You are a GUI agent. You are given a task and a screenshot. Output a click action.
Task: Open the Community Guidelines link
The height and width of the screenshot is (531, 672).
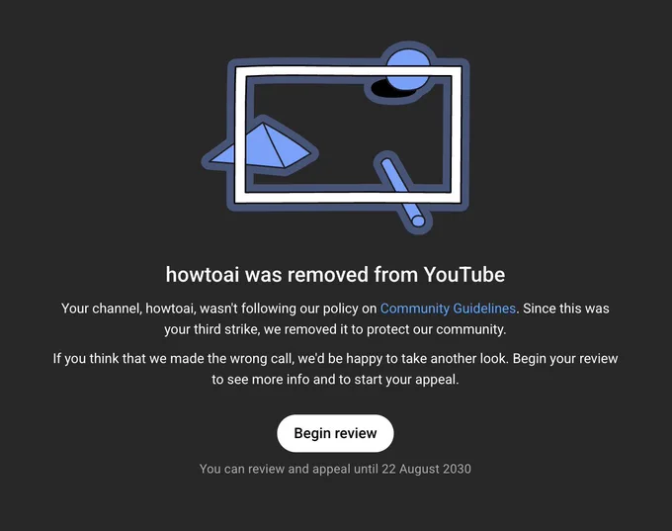[x=448, y=309]
